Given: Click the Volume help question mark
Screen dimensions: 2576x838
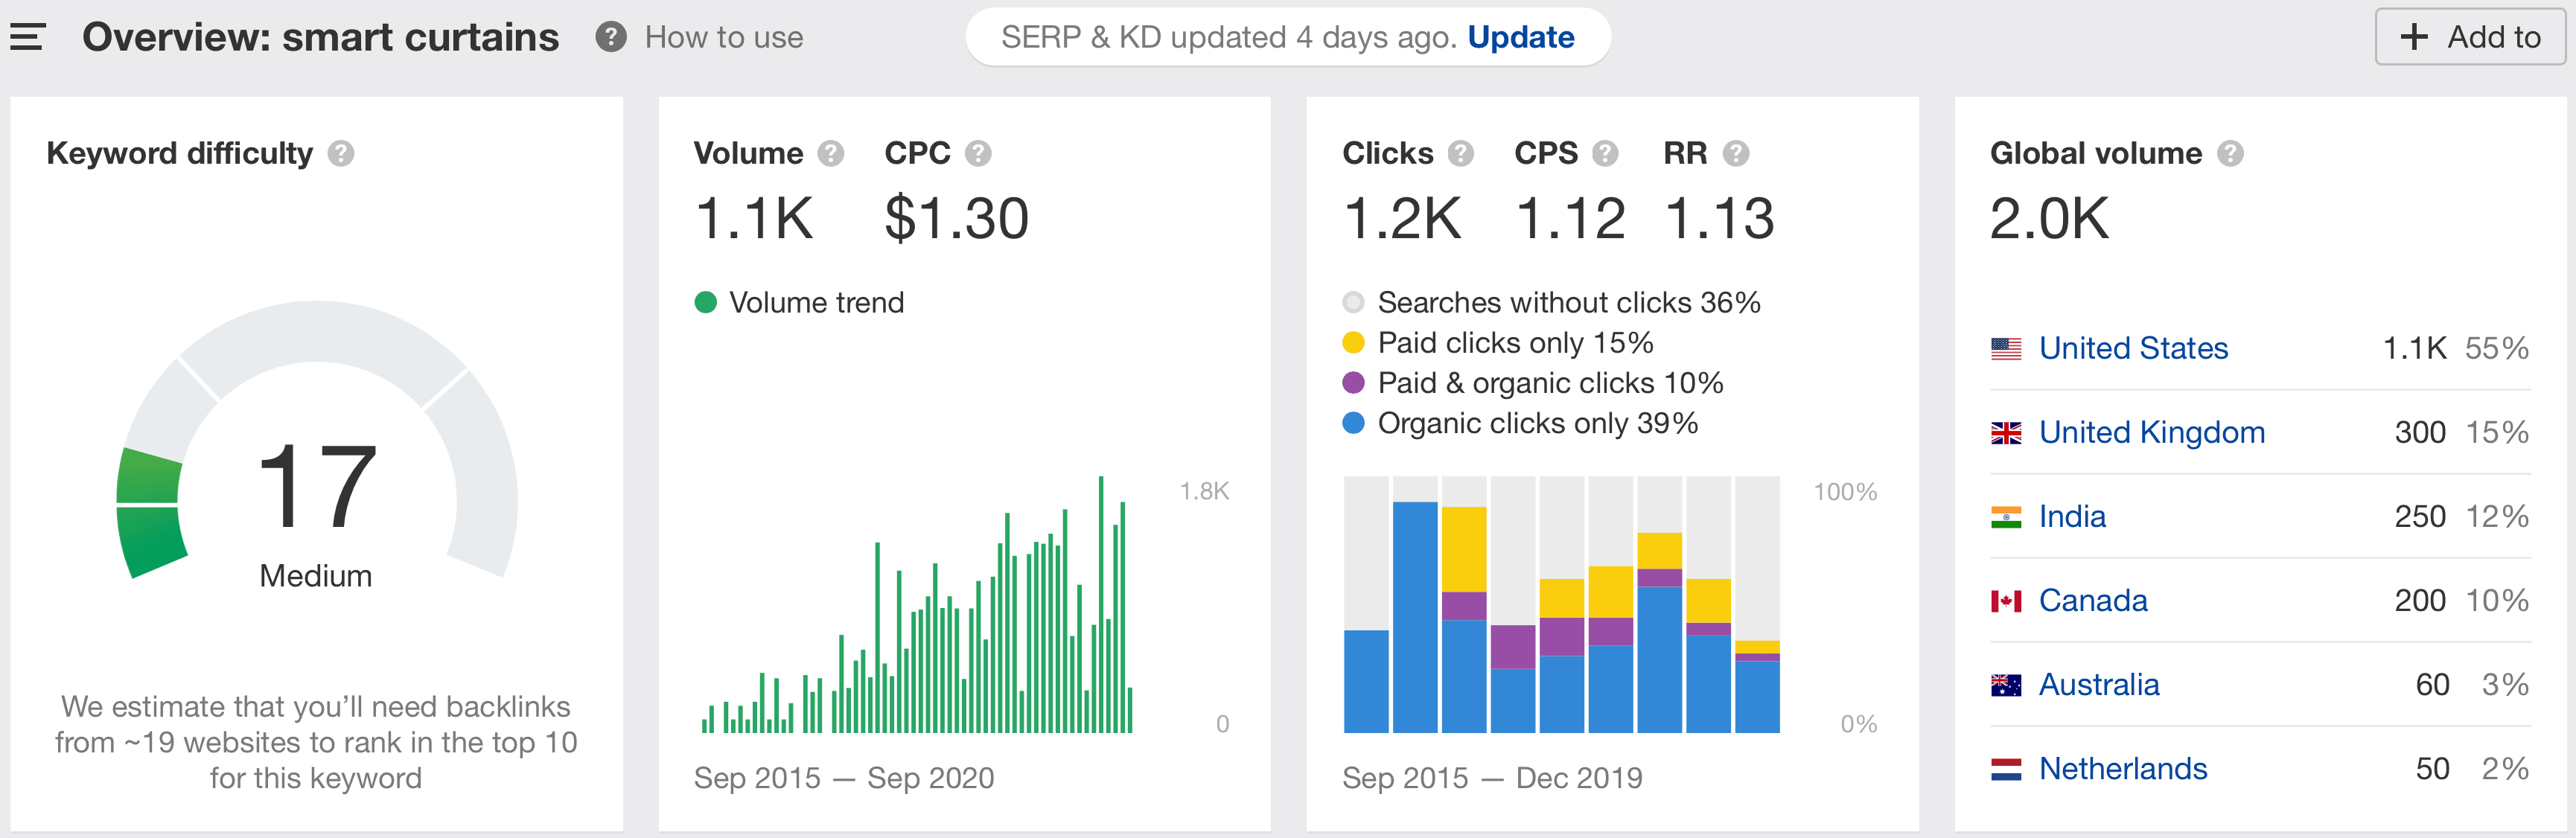Looking at the screenshot, I should coord(830,153).
